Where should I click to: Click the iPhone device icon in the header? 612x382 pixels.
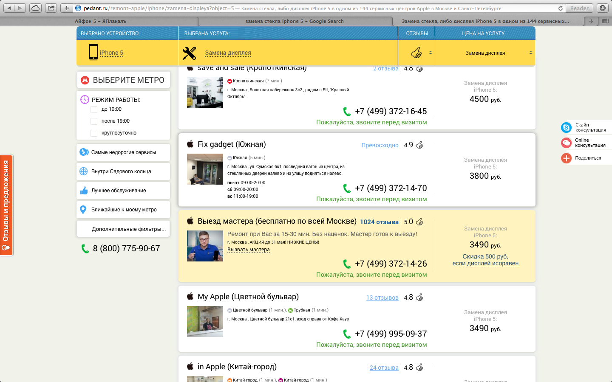click(x=93, y=52)
